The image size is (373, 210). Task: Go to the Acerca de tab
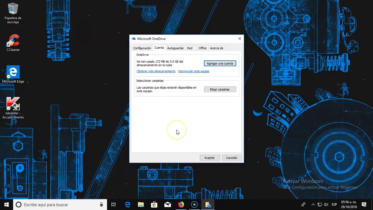(217, 48)
